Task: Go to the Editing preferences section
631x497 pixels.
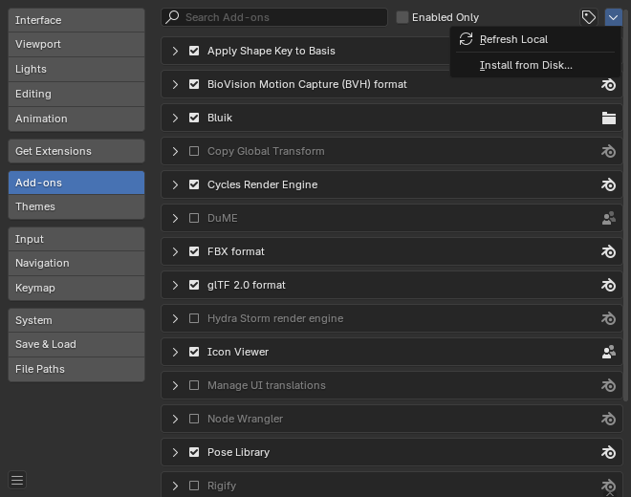Action: coord(76,95)
